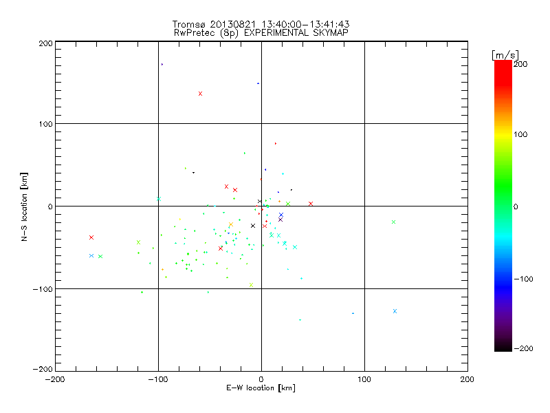Click the 100 label on the E-W axis

tap(364, 379)
